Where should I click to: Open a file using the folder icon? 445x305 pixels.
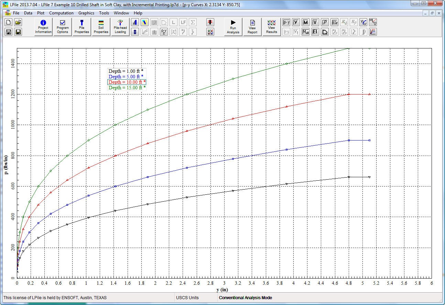point(18,22)
